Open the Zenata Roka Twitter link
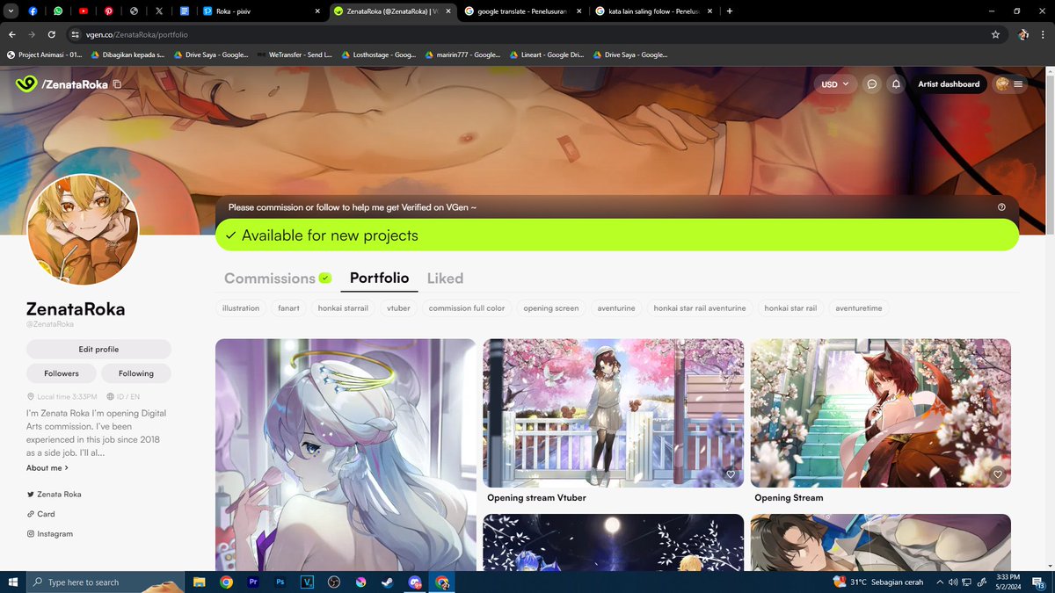Image resolution: width=1055 pixels, height=593 pixels. (54, 495)
